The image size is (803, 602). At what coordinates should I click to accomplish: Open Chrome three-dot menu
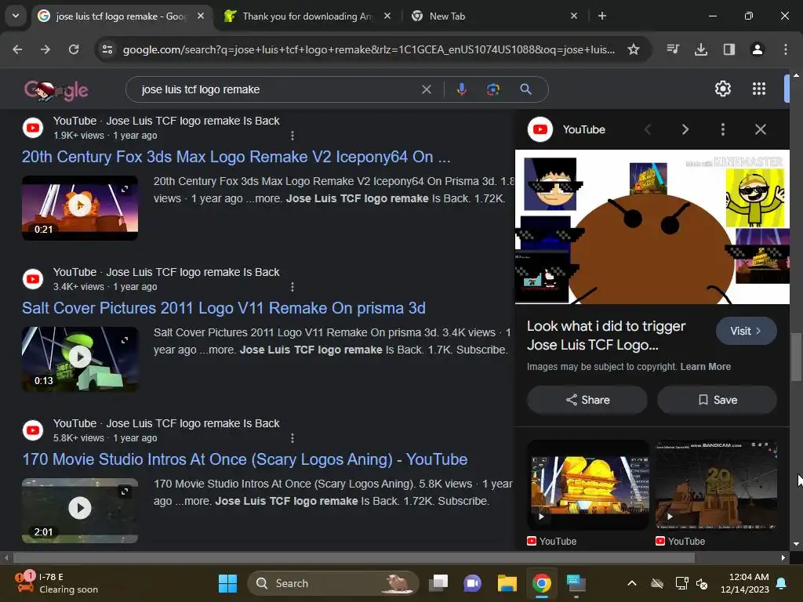point(786,49)
